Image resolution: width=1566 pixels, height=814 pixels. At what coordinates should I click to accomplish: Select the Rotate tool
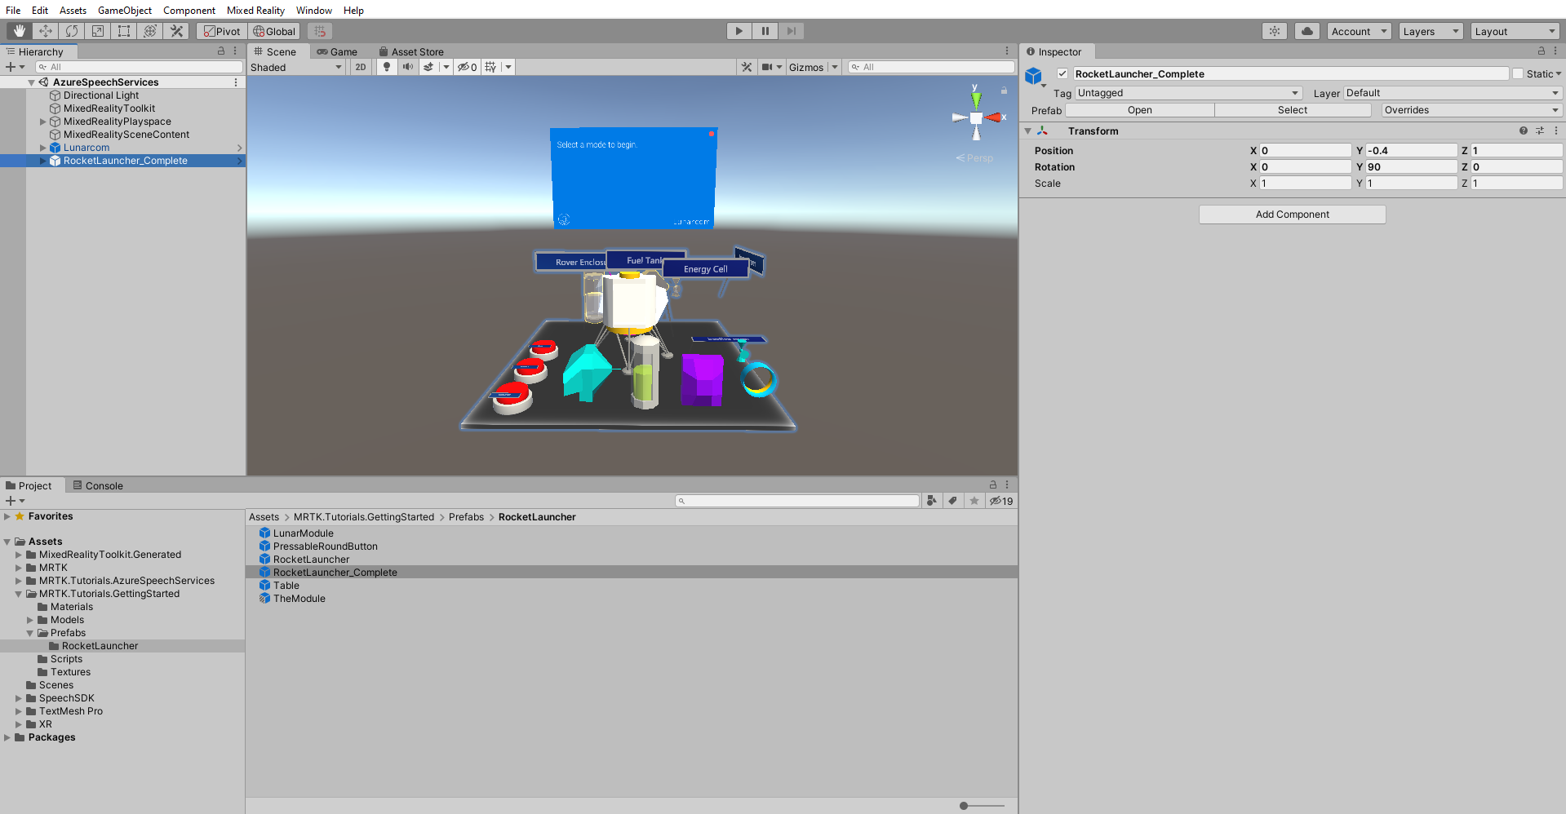(x=72, y=31)
